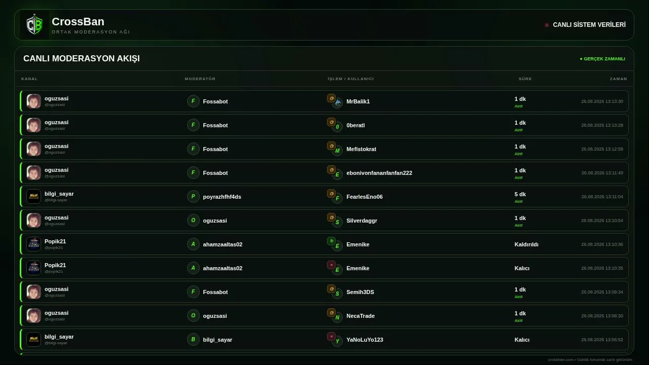Click the bilgi_sayar avatar in FearlesEno06 row
This screenshot has height=365, width=649.
(33, 197)
